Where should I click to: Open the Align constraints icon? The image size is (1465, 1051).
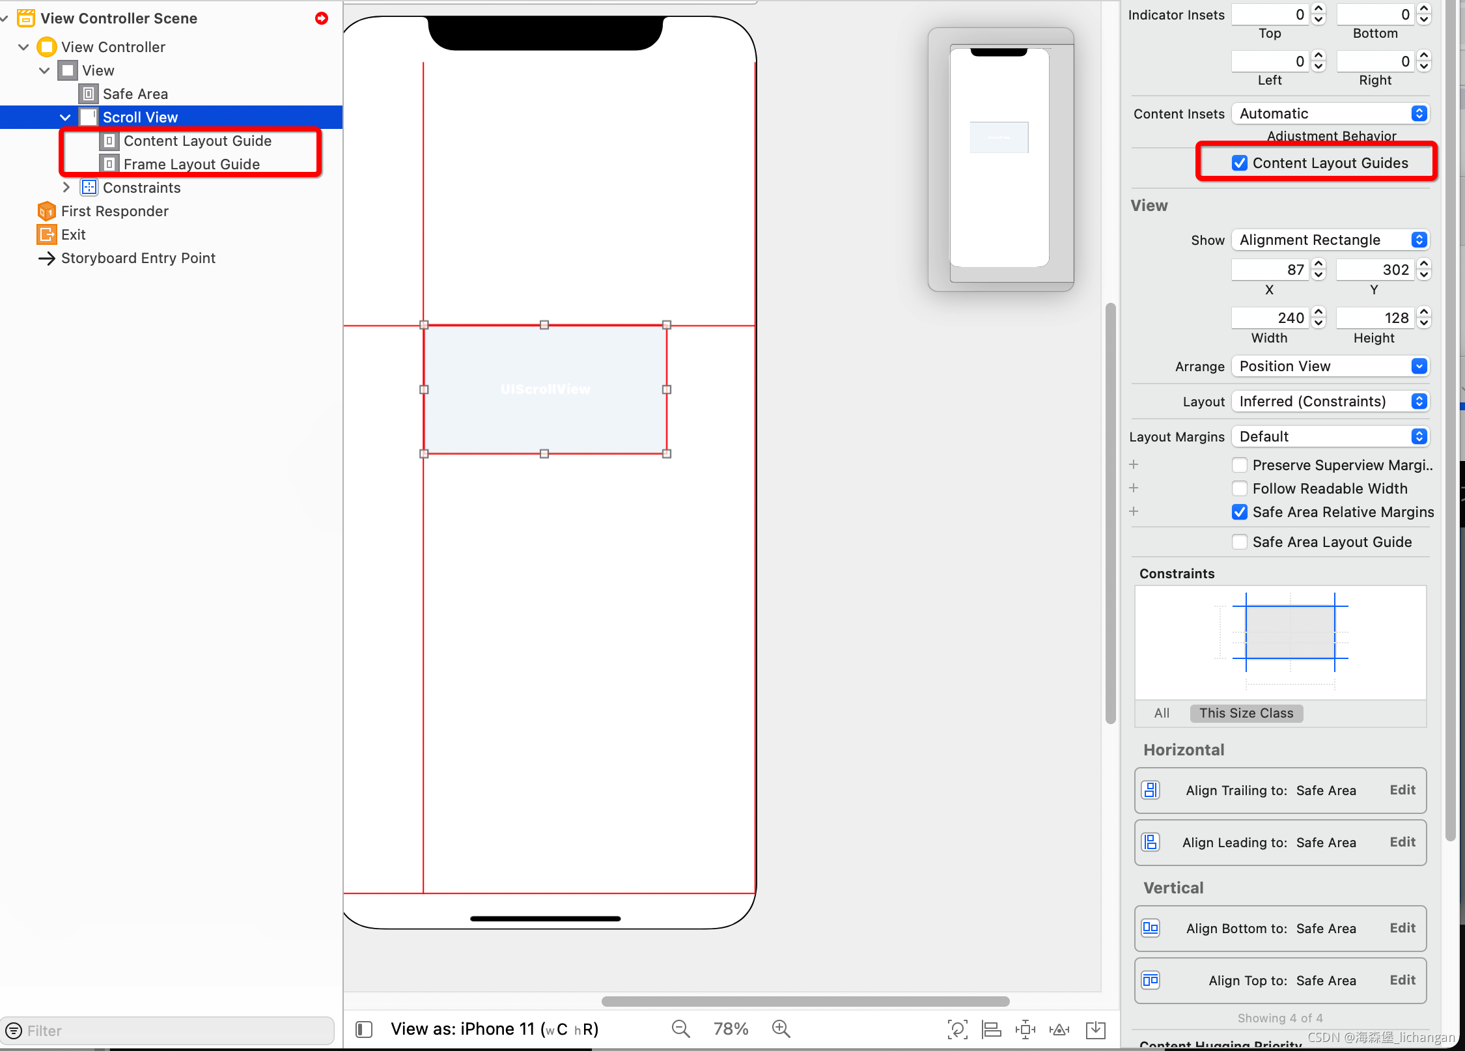992,1030
